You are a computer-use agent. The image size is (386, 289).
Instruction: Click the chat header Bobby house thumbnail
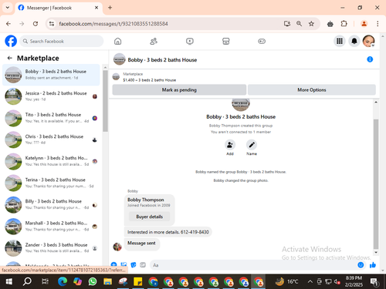point(119,59)
